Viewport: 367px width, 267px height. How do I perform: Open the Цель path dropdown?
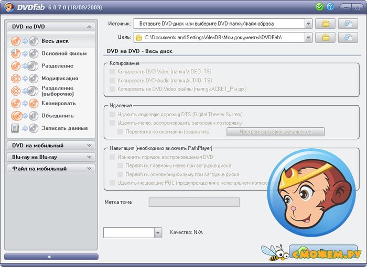point(308,37)
